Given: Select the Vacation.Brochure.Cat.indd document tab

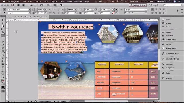Looking at the screenshot, I should point(29,17).
